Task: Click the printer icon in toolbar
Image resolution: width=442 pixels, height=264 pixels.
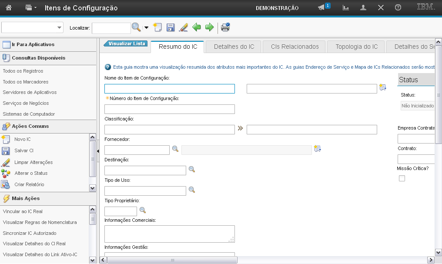Action: [x=225, y=27]
